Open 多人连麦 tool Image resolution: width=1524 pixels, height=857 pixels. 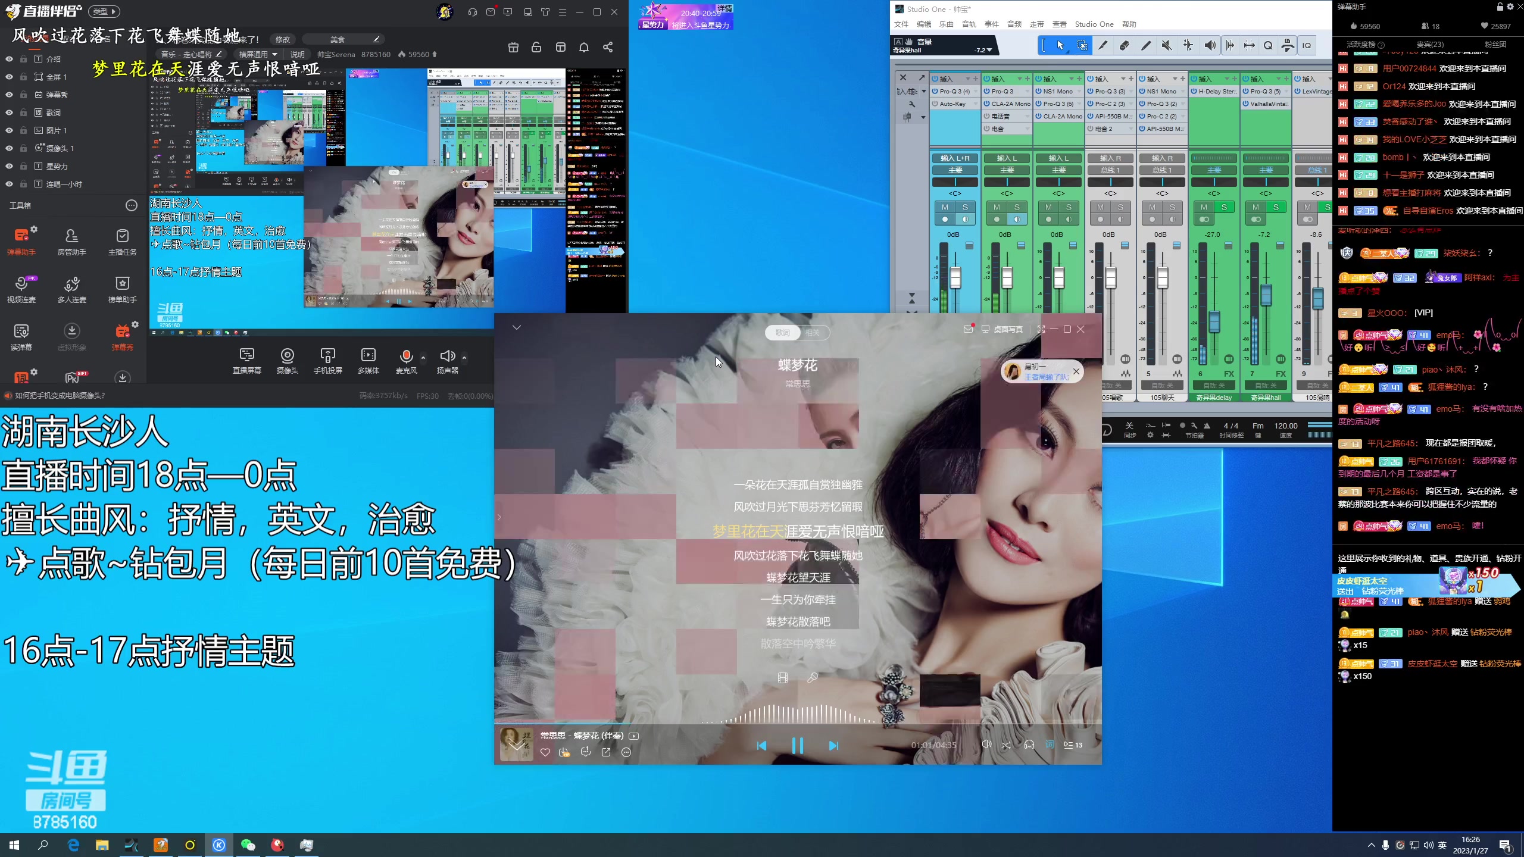71,289
